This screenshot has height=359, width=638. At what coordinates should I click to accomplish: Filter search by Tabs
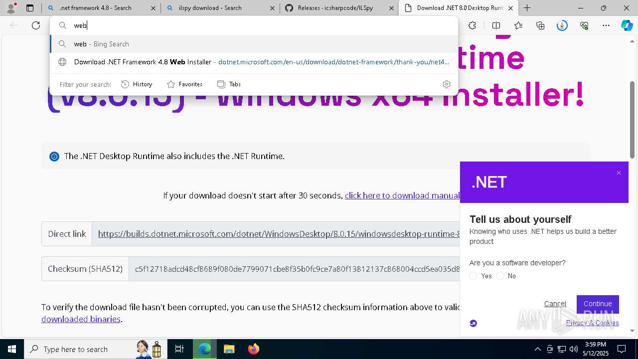(229, 84)
